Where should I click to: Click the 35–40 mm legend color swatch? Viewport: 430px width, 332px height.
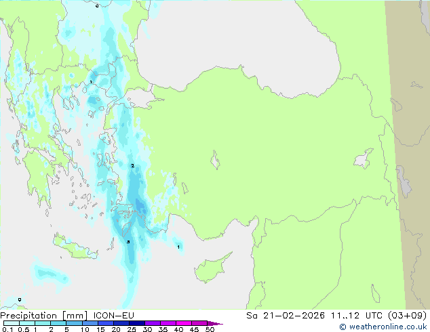click(x=168, y=323)
